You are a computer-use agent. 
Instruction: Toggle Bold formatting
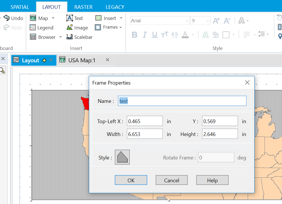(135, 35)
